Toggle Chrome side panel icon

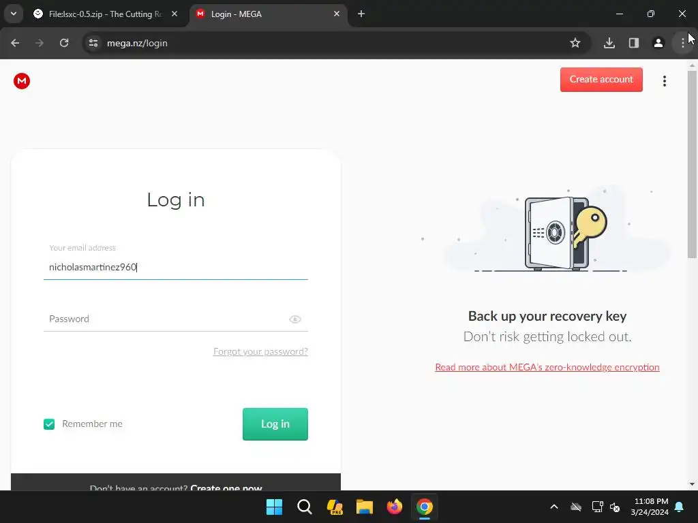633,43
